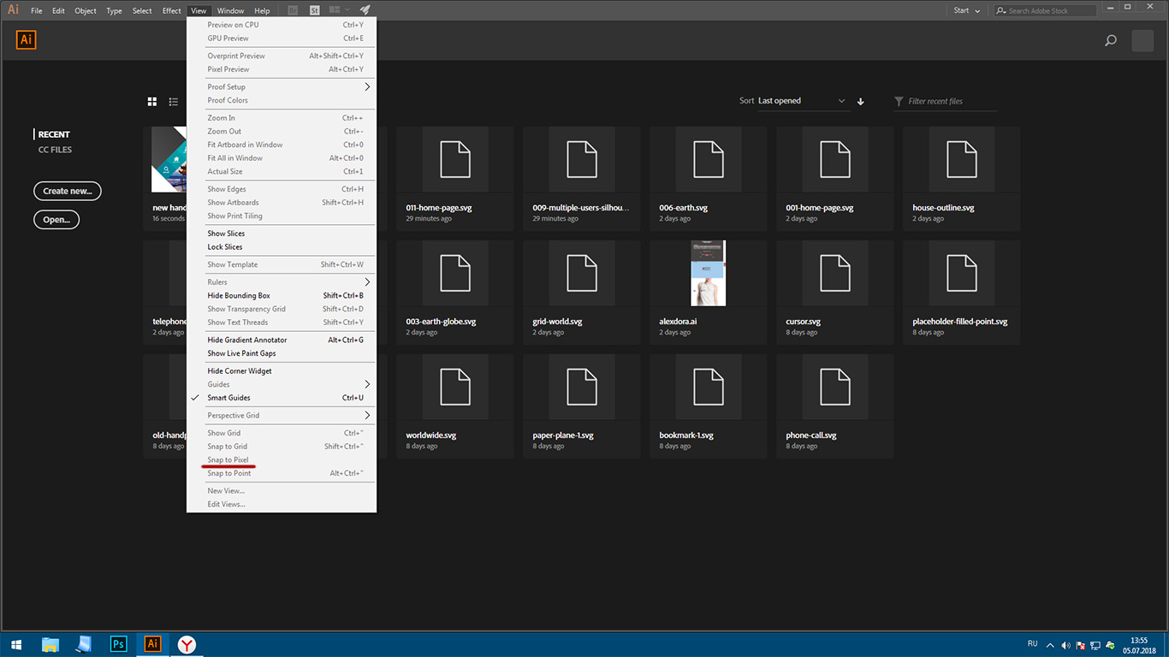The width and height of the screenshot is (1169, 657).
Task: Click the Adobe Stock St icon
Action: click(x=315, y=10)
